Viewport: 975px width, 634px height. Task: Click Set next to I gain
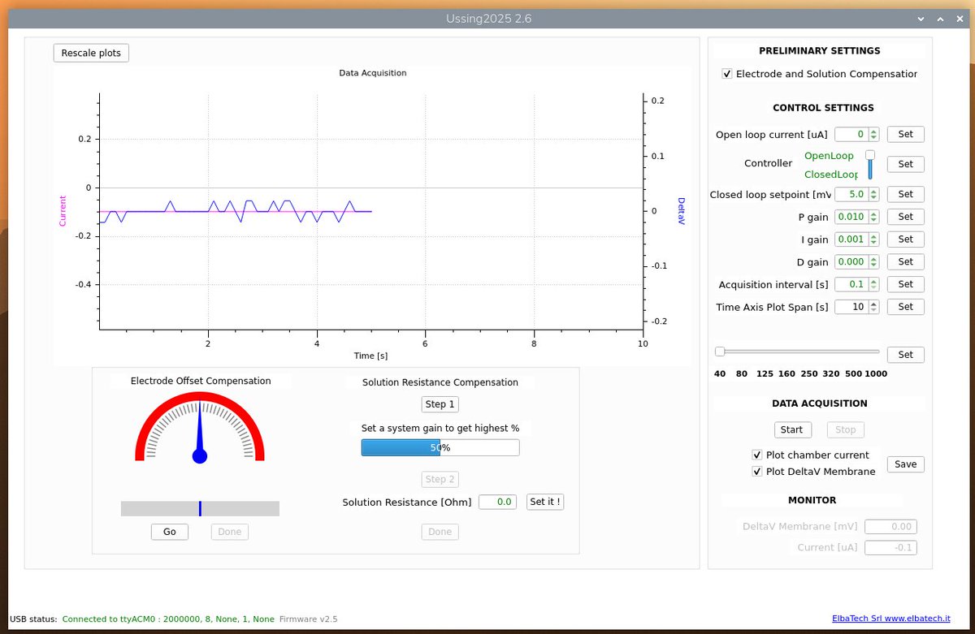pos(905,239)
